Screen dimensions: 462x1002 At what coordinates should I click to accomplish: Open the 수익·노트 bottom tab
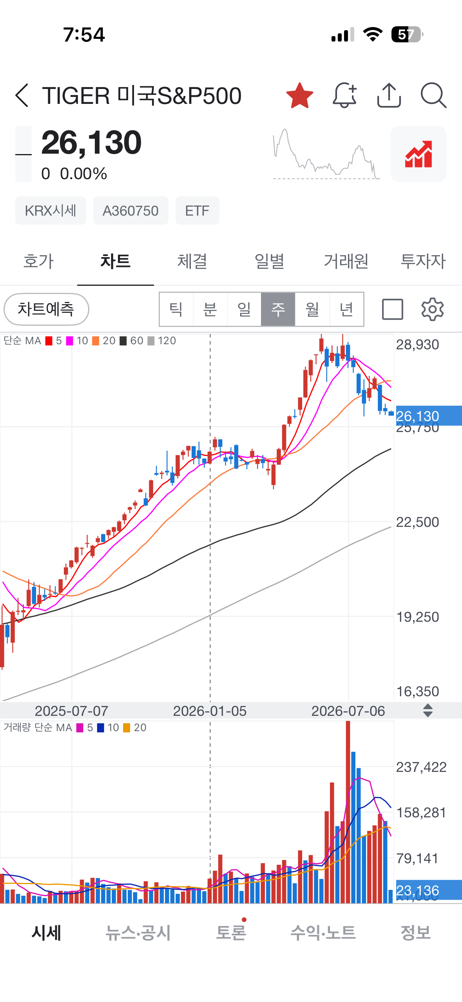click(323, 933)
